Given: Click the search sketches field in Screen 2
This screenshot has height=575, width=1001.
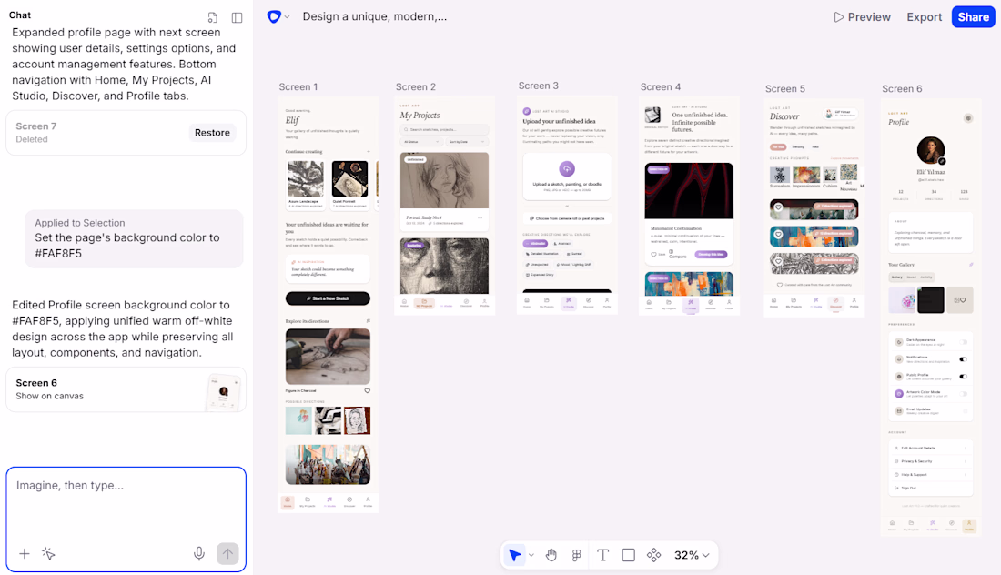Looking at the screenshot, I should [444, 129].
